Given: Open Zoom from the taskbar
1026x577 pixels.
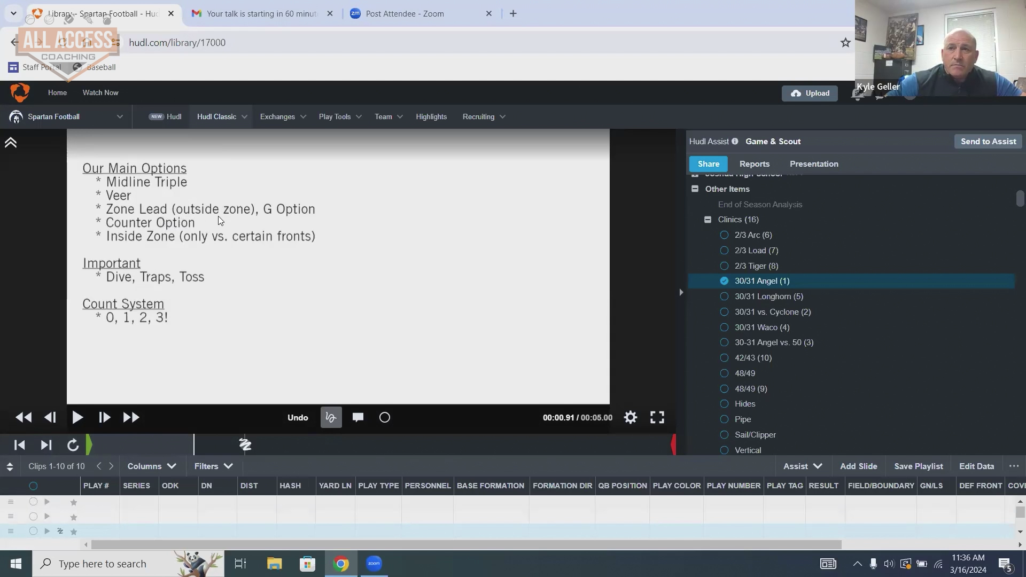Looking at the screenshot, I should tap(374, 564).
